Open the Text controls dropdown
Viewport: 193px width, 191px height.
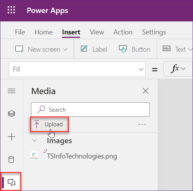click(x=190, y=49)
